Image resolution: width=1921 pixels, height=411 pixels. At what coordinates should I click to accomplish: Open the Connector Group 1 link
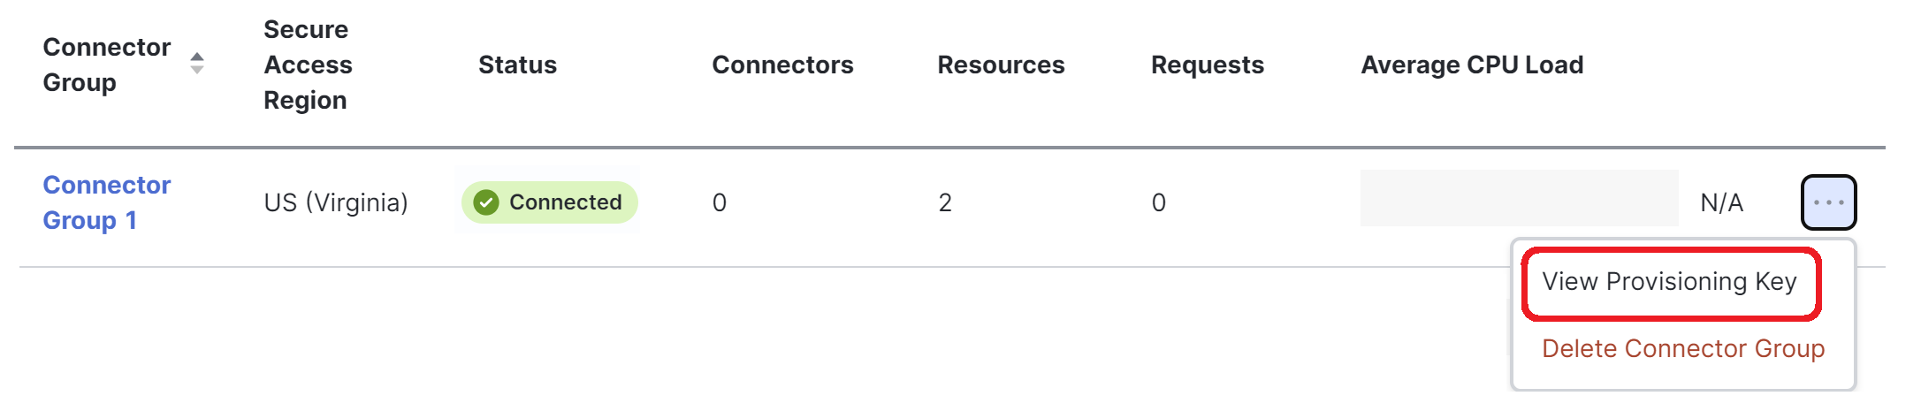[x=107, y=202]
